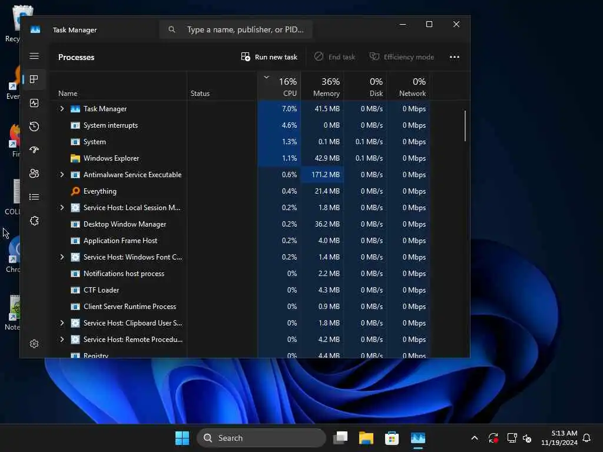This screenshot has height=452, width=603.
Task: Click the taskbar Search box
Action: [261, 438]
